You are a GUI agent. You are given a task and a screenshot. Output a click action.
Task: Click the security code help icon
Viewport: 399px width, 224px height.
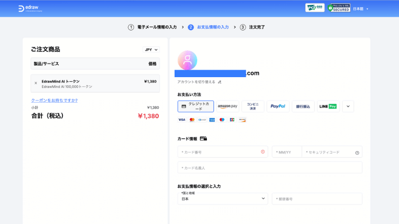[357, 153]
